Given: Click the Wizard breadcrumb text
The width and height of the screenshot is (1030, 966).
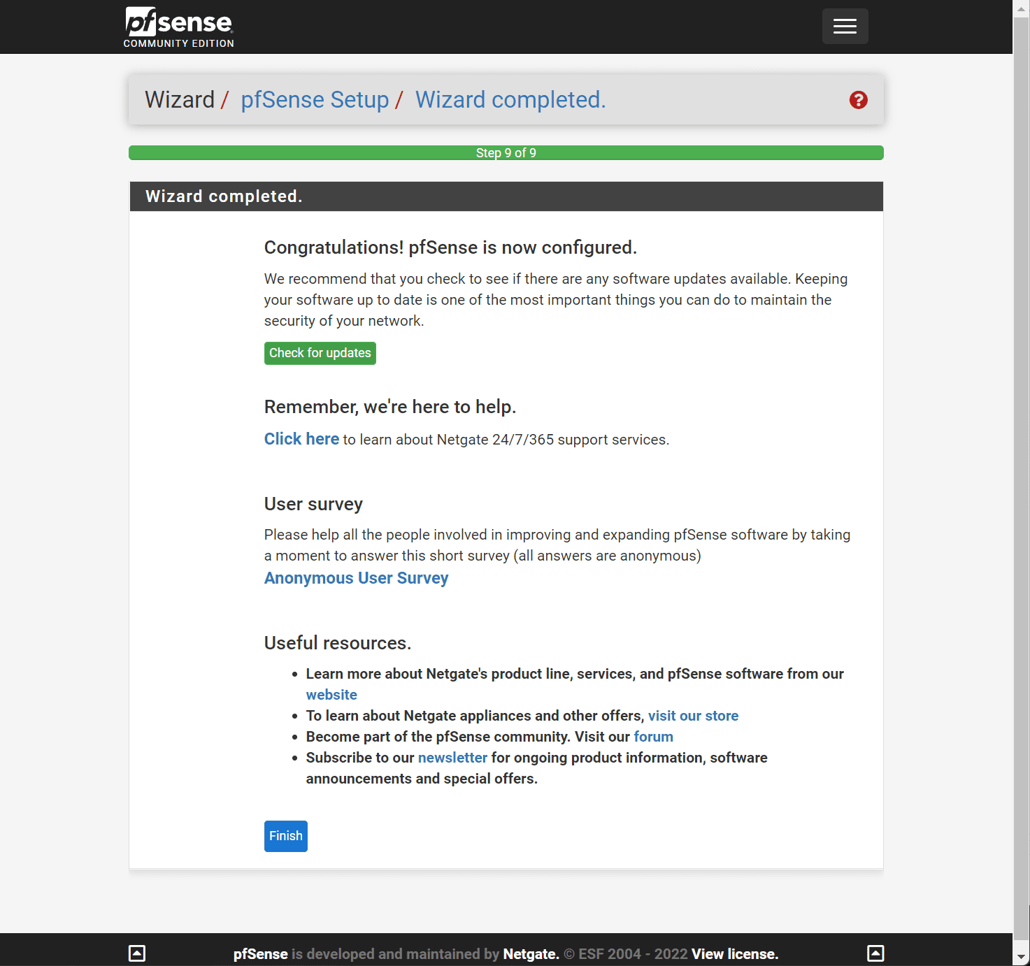Looking at the screenshot, I should [180, 100].
